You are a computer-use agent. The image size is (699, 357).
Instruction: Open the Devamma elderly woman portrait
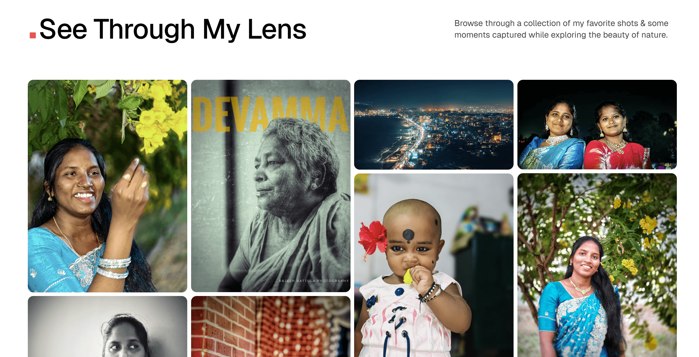point(270,186)
